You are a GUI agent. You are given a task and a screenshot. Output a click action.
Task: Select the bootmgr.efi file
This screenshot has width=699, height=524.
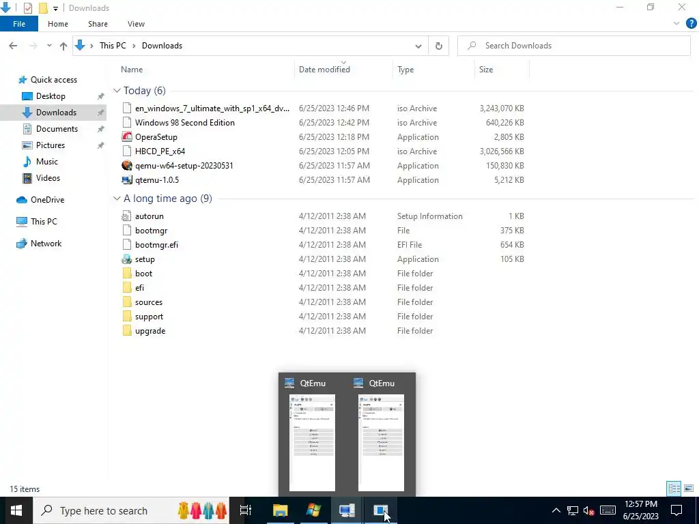156,245
